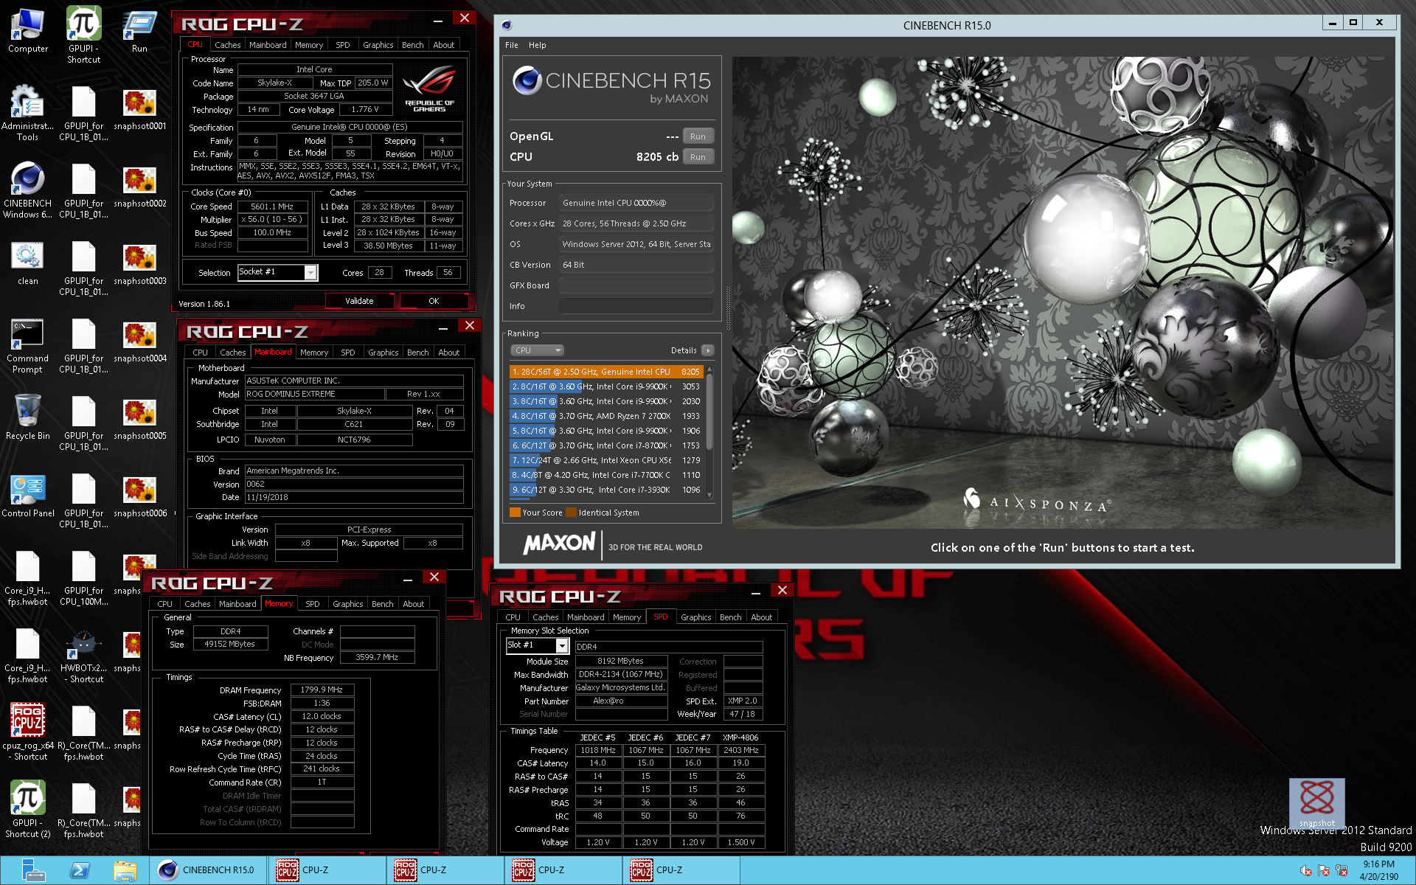The width and height of the screenshot is (1416, 885).
Task: Select ranking entry AMD Ryzen 7 2700X
Action: pyautogui.click(x=606, y=416)
